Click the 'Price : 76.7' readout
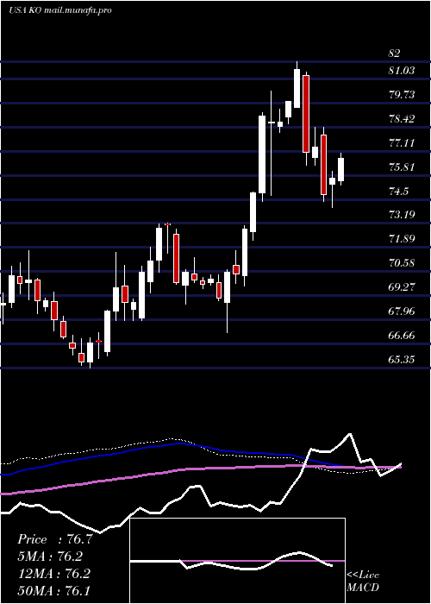This screenshot has width=431, height=604. [x=54, y=539]
